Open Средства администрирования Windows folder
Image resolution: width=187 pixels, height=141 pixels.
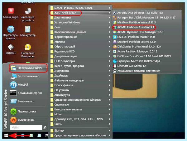click(80, 135)
